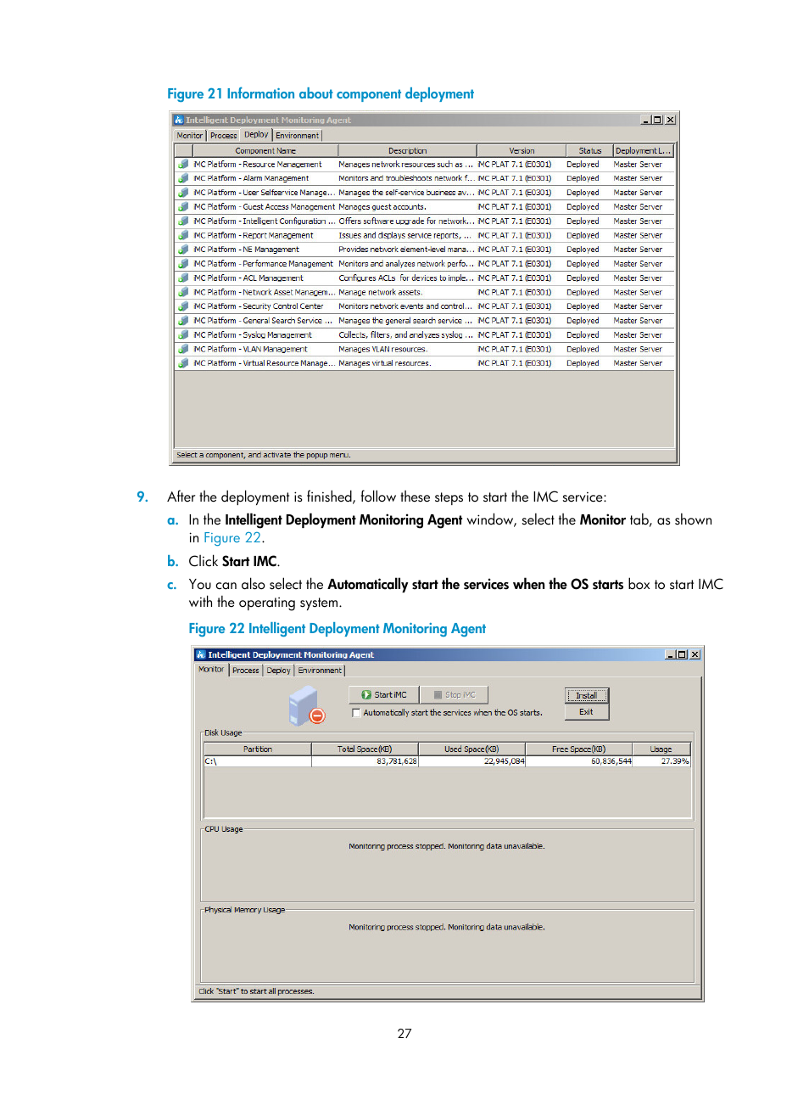Click the server status icon with red stop sign
The width and height of the screenshot is (809, 1100).
point(307,706)
